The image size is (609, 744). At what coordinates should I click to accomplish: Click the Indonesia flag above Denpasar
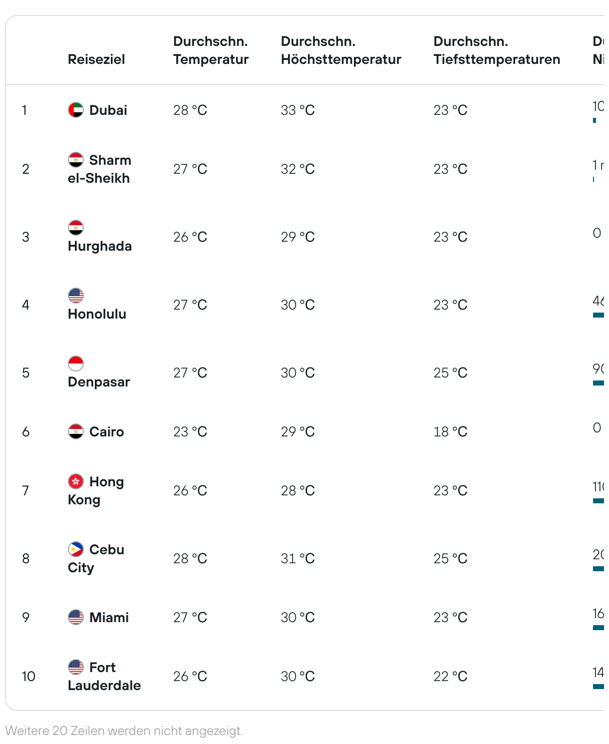[76, 364]
